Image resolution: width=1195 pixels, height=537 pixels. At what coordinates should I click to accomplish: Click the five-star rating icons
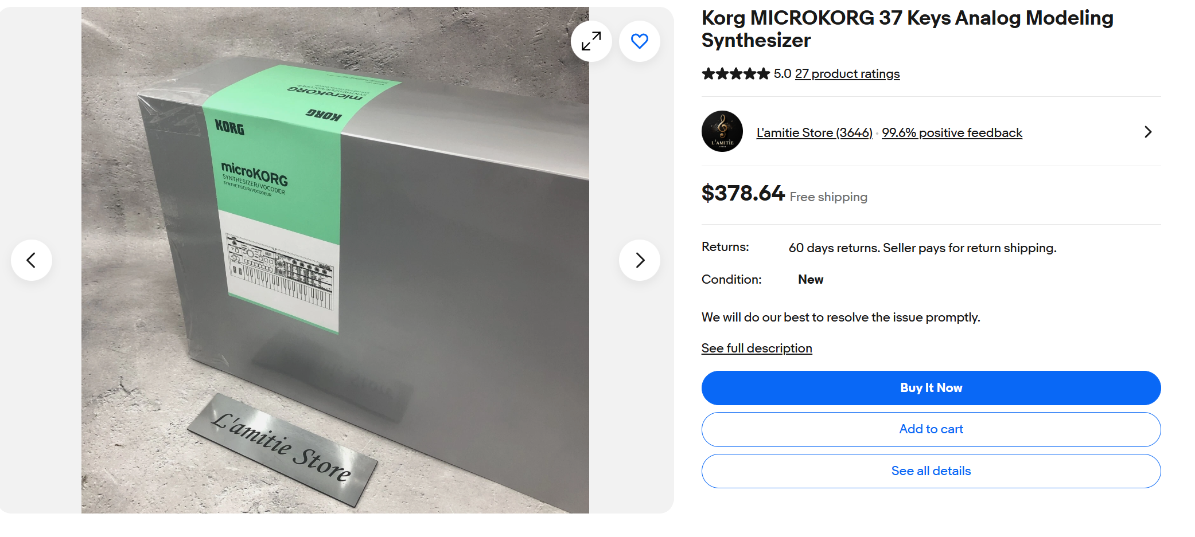click(x=735, y=73)
